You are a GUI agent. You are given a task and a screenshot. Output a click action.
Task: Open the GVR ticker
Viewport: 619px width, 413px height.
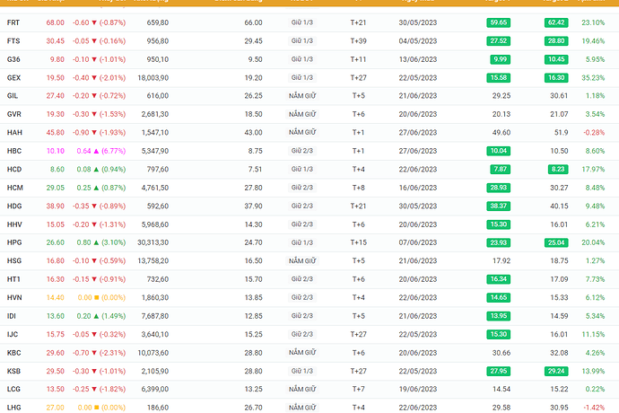(13, 114)
